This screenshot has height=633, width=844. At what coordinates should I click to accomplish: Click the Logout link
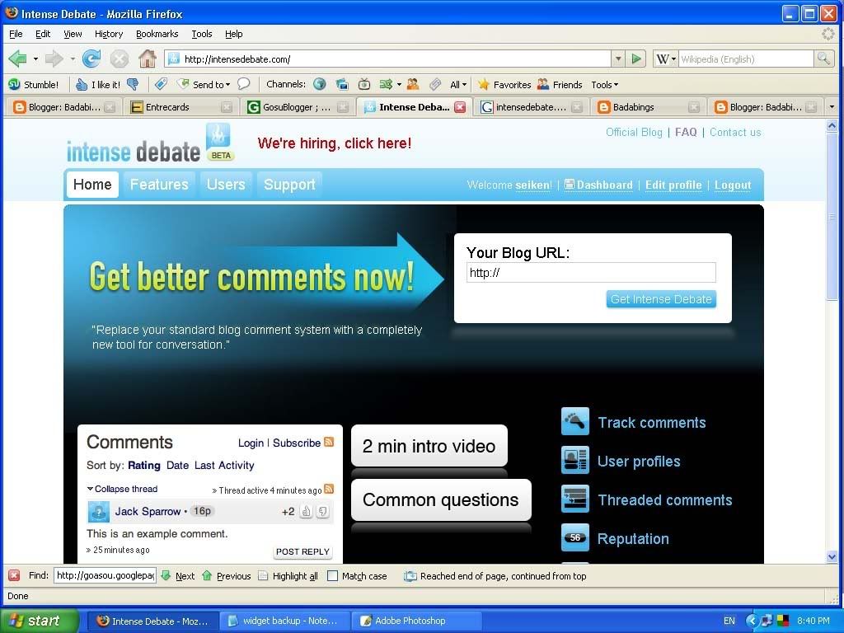coord(733,185)
